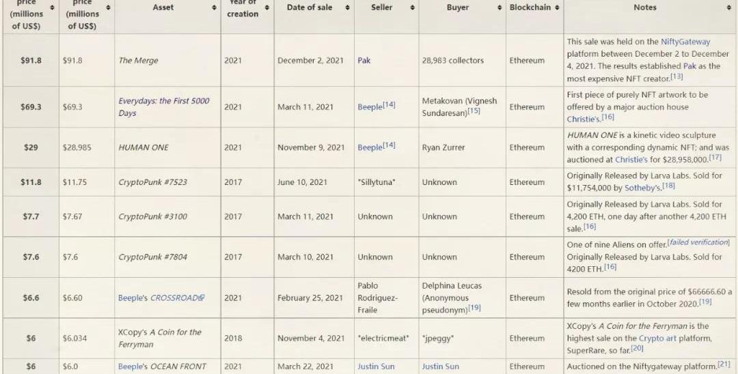Image resolution: width=738 pixels, height=374 pixels.
Task: Sort by Buyer column arrows
Action: pyautogui.click(x=500, y=8)
